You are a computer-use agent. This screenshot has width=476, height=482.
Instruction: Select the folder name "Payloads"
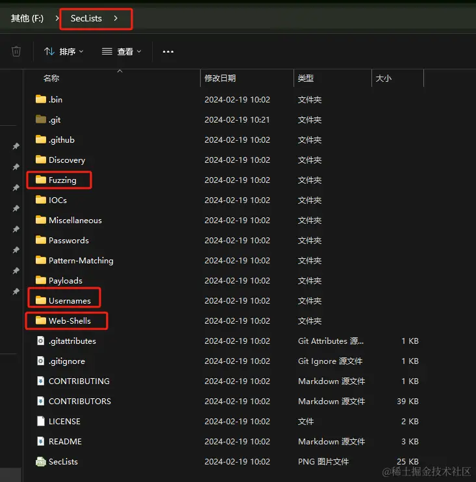click(x=66, y=281)
